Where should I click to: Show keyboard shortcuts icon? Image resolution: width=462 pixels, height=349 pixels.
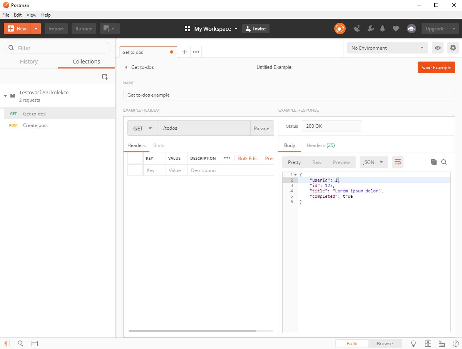coord(442,343)
